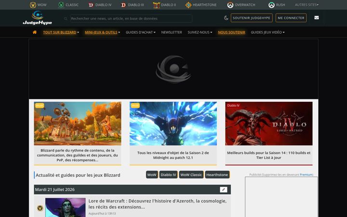Click the HEARTHSTONE text link in top bar
Viewport: 347px width, 217px height.
pyautogui.click(x=204, y=5)
